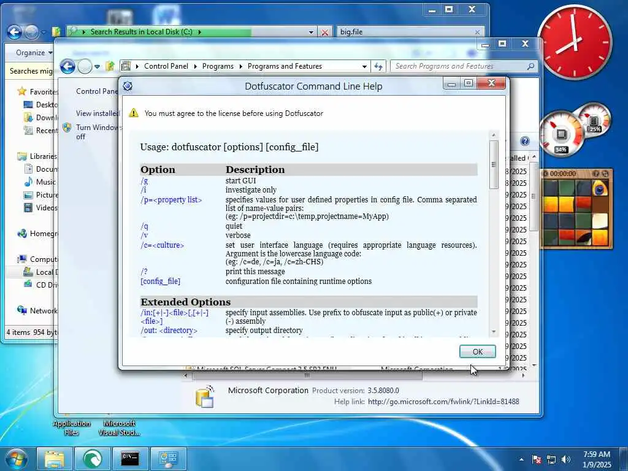The height and width of the screenshot is (471, 628).
Task: Click help link go.microsoft.com URL
Action: [443, 401]
